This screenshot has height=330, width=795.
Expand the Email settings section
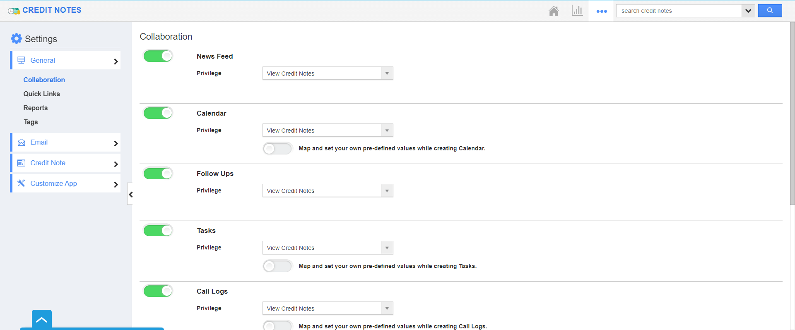click(x=66, y=142)
